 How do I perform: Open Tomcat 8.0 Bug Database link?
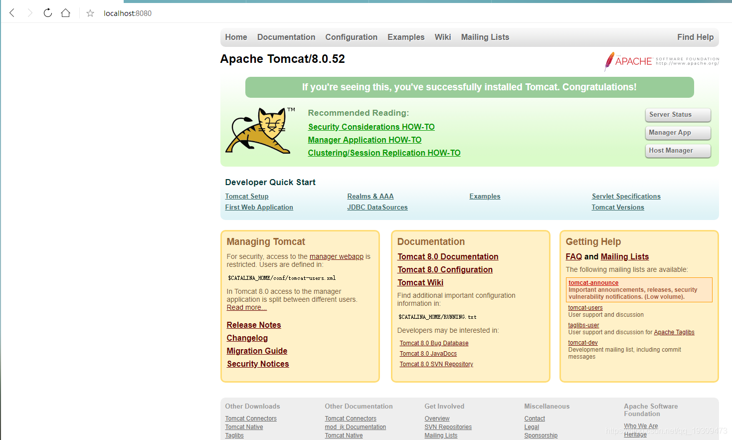(x=434, y=343)
